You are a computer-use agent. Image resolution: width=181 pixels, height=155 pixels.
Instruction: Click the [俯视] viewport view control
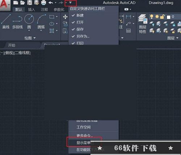(x=9, y=53)
